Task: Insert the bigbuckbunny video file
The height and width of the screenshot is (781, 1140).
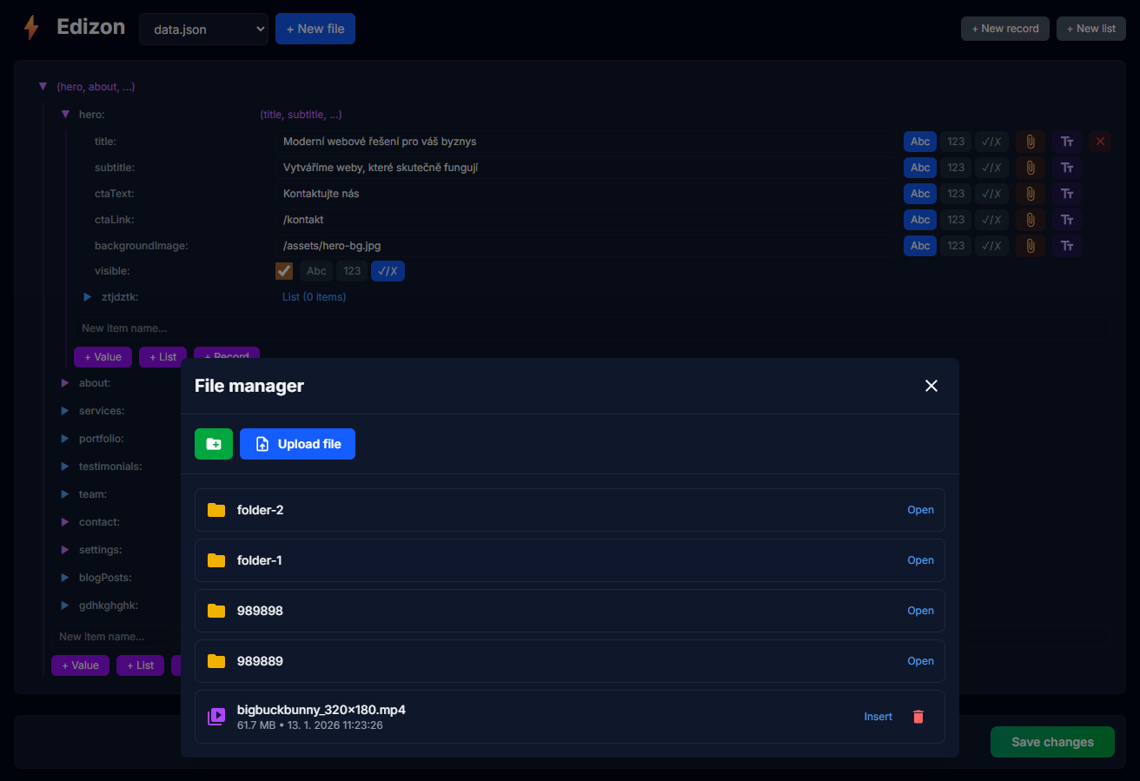Action: tap(878, 716)
